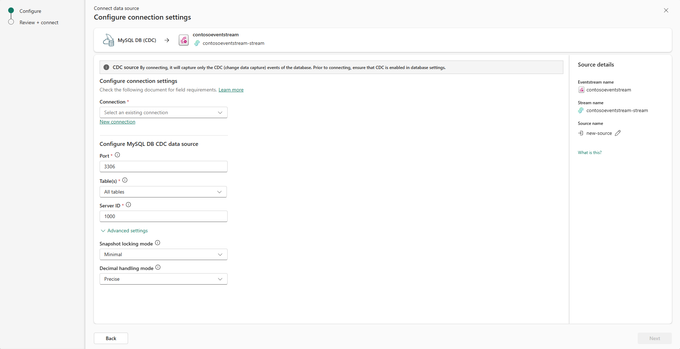Image resolution: width=680 pixels, height=349 pixels.
Task: Click the Next button
Action: (x=655, y=338)
